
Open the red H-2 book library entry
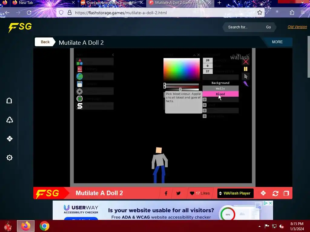pos(94,69)
